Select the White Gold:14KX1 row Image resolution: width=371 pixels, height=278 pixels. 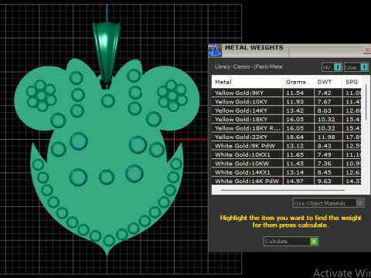pyautogui.click(x=286, y=172)
